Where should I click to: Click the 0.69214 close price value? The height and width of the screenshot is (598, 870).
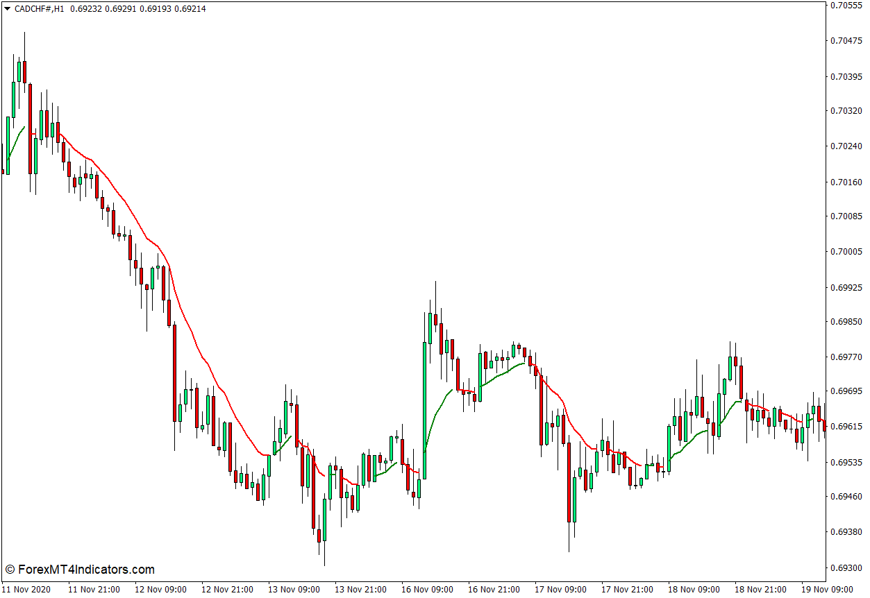click(190, 9)
